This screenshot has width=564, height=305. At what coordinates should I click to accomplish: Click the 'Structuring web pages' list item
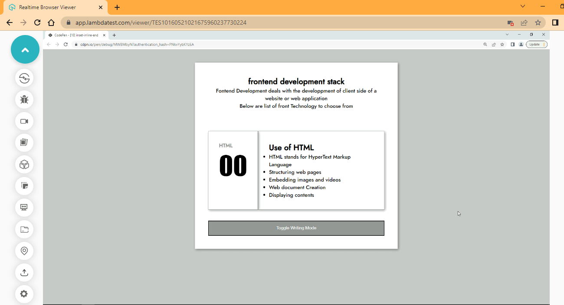(295, 172)
